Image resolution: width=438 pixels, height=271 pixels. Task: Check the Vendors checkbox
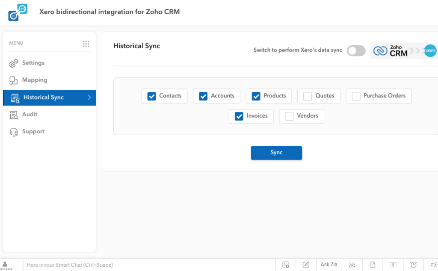(289, 116)
